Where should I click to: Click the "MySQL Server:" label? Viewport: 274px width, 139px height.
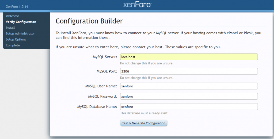tap(105, 57)
